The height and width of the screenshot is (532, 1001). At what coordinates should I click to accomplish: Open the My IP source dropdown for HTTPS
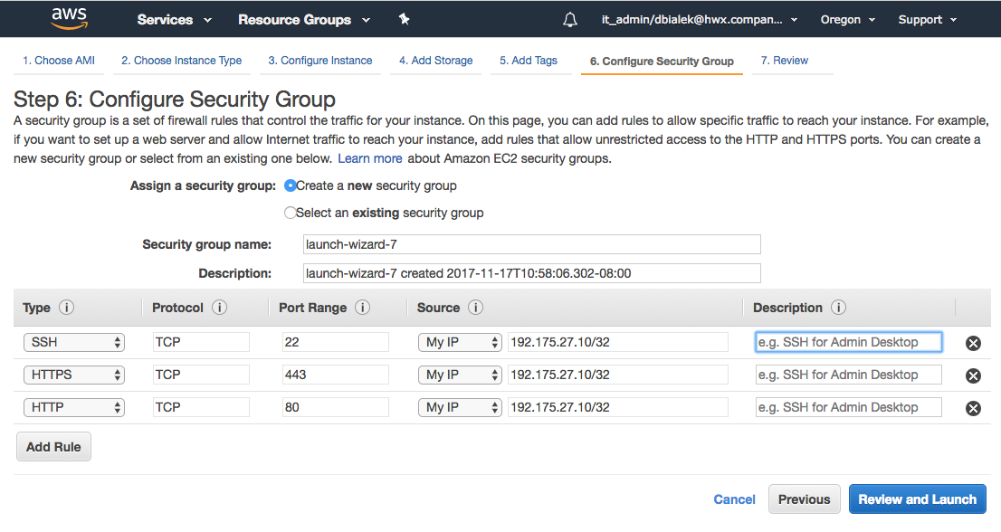tap(460, 375)
